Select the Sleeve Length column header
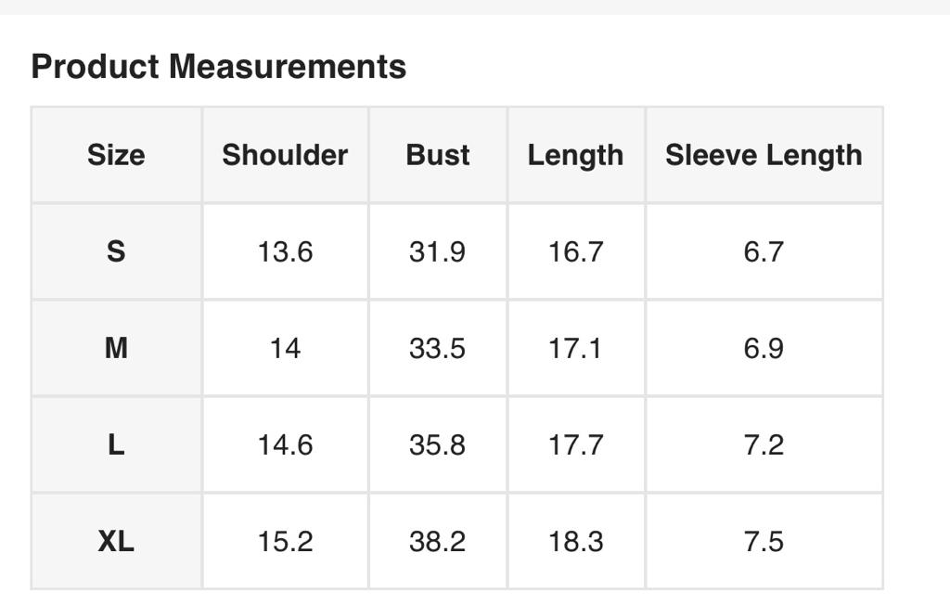The image size is (950, 604). (764, 155)
